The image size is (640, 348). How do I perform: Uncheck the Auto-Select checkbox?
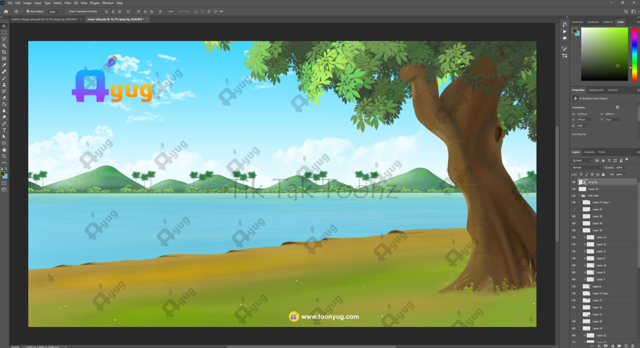pyautogui.click(x=28, y=11)
